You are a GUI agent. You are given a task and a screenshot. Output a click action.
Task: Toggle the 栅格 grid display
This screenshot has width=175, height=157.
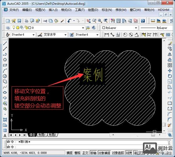(x=77, y=153)
